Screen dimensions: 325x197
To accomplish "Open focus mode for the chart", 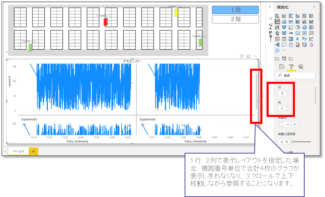I will (248, 56).
